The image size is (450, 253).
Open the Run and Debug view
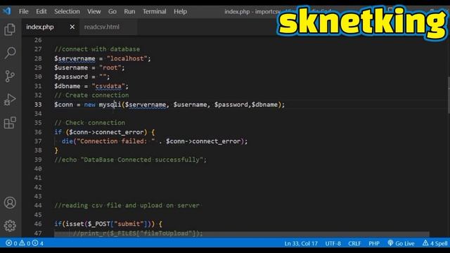coord(10,100)
